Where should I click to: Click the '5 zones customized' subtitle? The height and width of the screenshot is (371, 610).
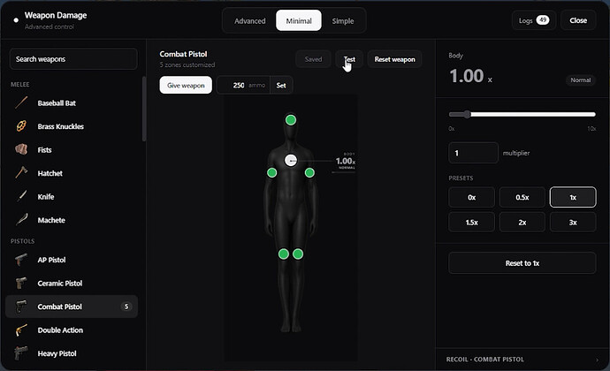click(187, 64)
